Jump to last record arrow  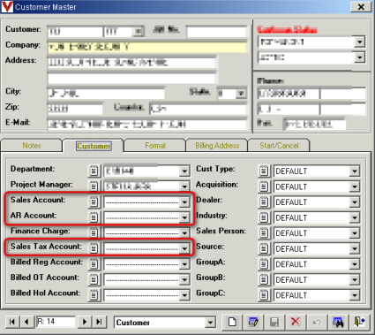[99, 322]
